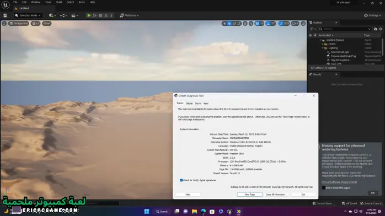Viewport: 385px width, 216px height.
Task: Open the Selection Mode dropdown
Action: tap(28, 15)
